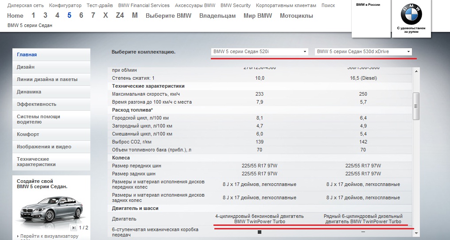Viewport: 450px width, 240px height.
Task: Select the X series in model navigation
Action: [105, 15]
